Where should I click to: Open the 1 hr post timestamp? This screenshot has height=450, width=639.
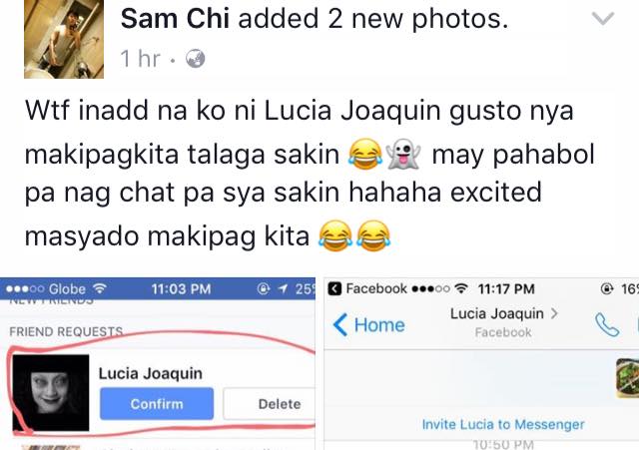(140, 59)
